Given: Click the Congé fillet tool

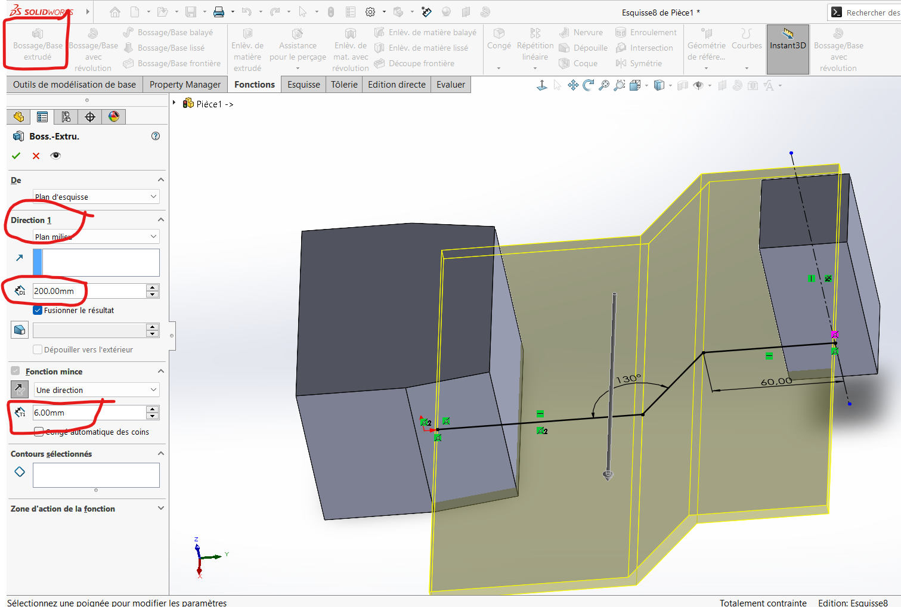Looking at the screenshot, I should (499, 39).
